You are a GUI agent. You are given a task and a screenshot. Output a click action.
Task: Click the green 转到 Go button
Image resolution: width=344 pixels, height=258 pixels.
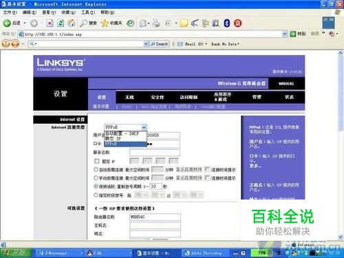point(298,34)
